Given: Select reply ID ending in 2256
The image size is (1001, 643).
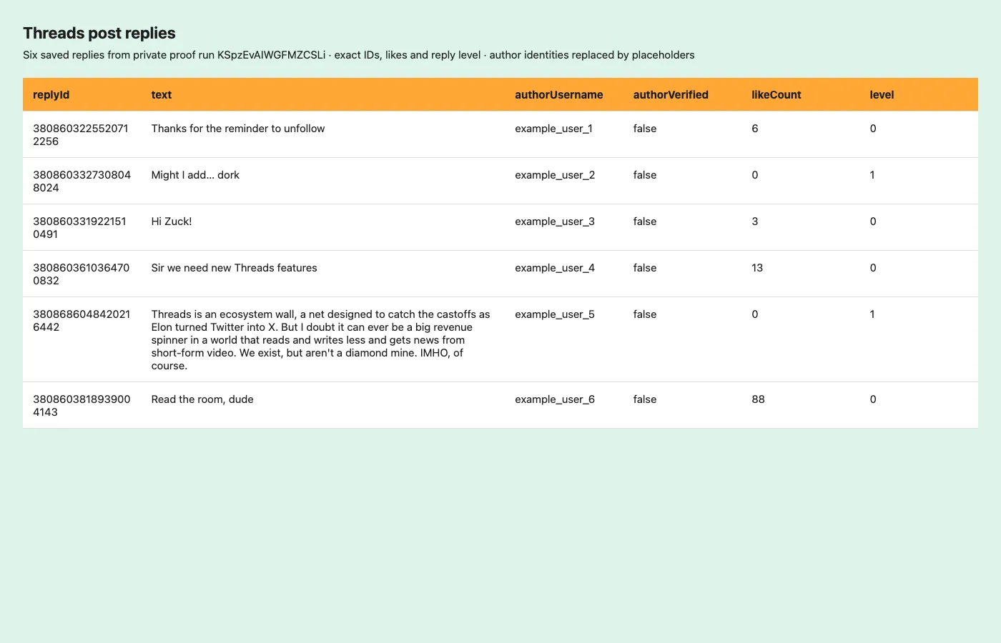Looking at the screenshot, I should pos(81,135).
